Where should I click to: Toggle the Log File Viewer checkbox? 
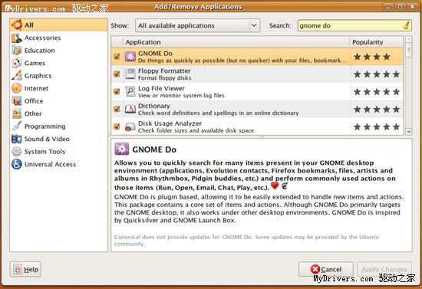[117, 92]
